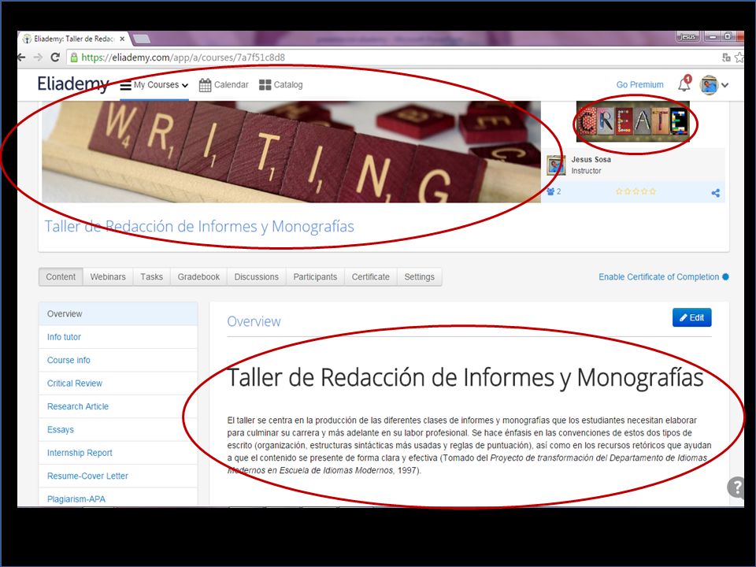Click the Calendar icon in navigation
The image size is (756, 567).
click(x=205, y=85)
